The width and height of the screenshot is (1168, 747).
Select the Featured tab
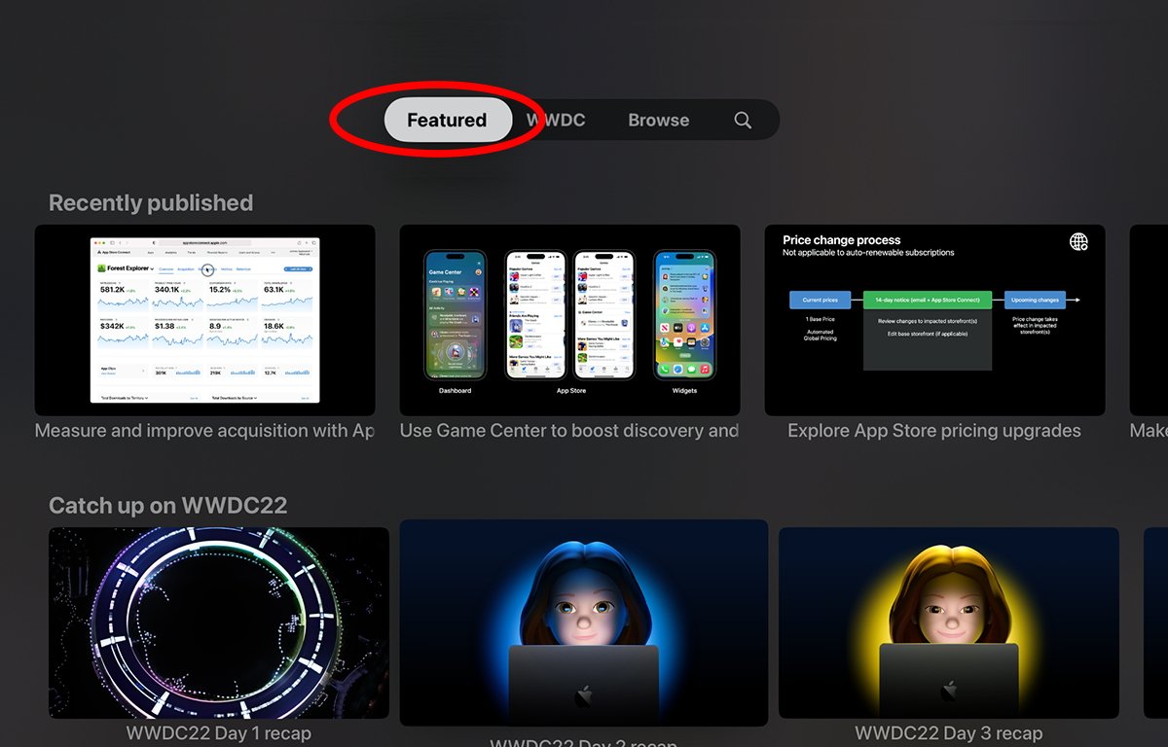click(447, 121)
